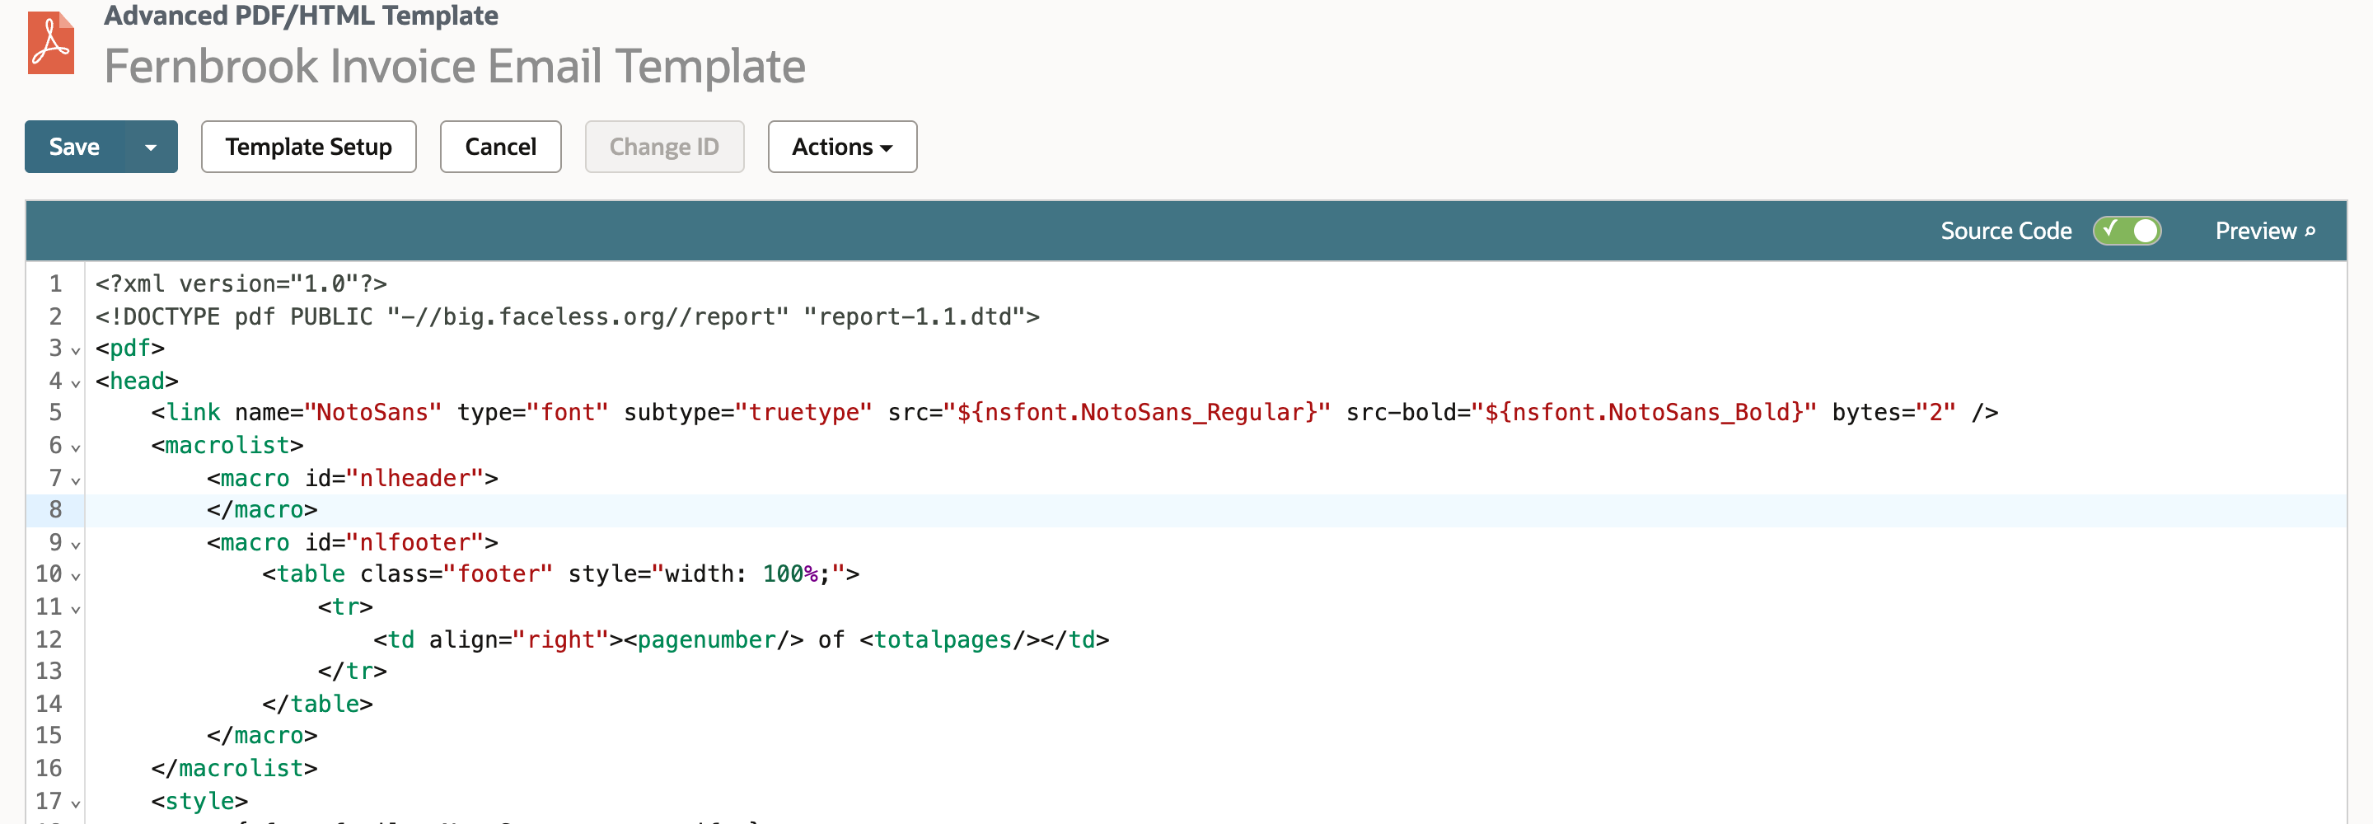Collapse the footer table on line 10
Viewport: 2373px width, 824px height.
coord(76,576)
